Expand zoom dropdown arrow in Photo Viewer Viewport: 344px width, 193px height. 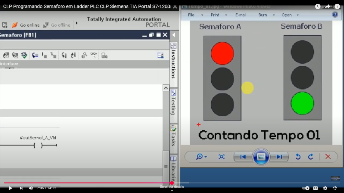[206, 157]
